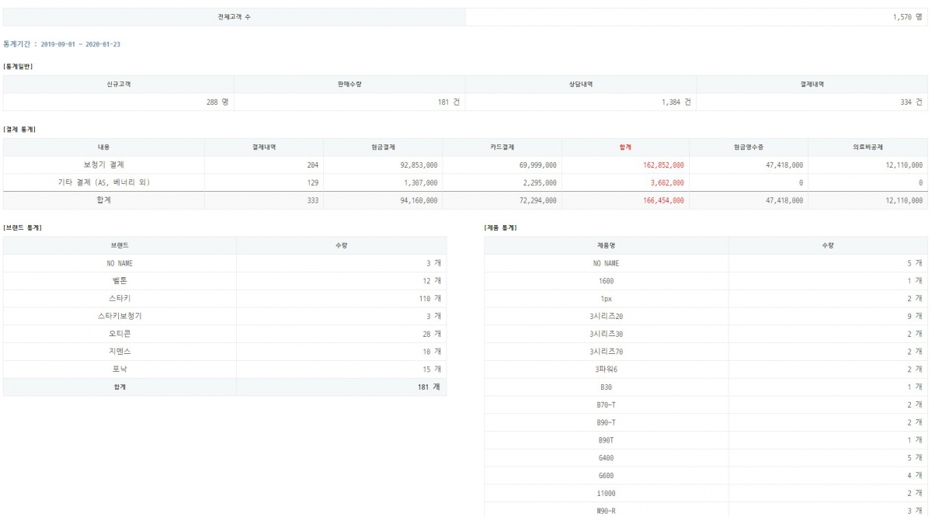Click the 통계기간 date range text
The image size is (932, 517).
(61, 44)
